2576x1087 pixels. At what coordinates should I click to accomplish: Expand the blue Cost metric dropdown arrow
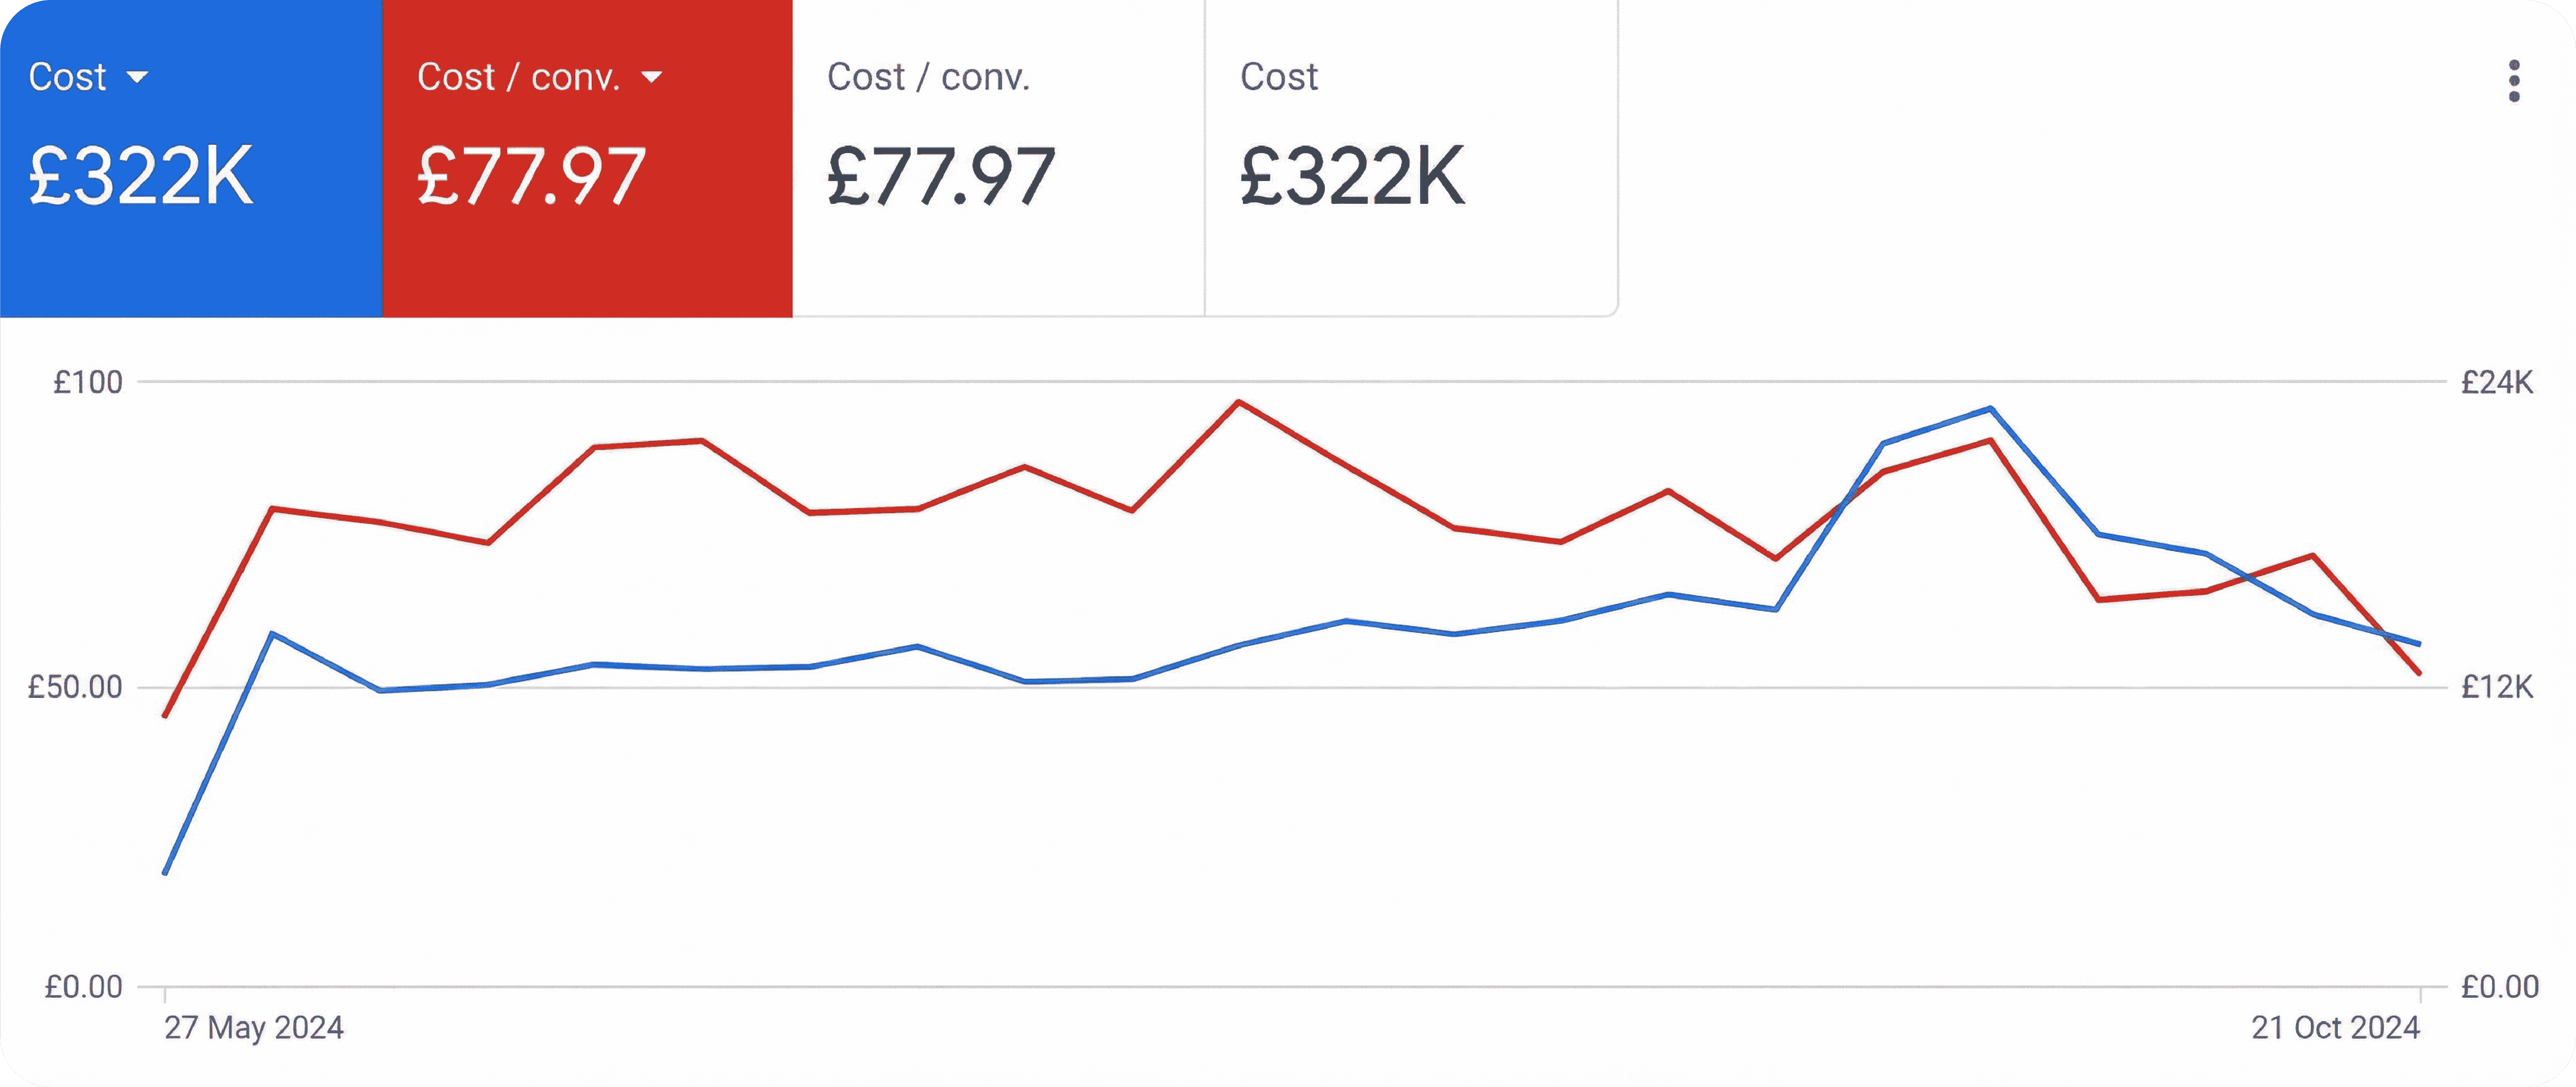[x=138, y=77]
